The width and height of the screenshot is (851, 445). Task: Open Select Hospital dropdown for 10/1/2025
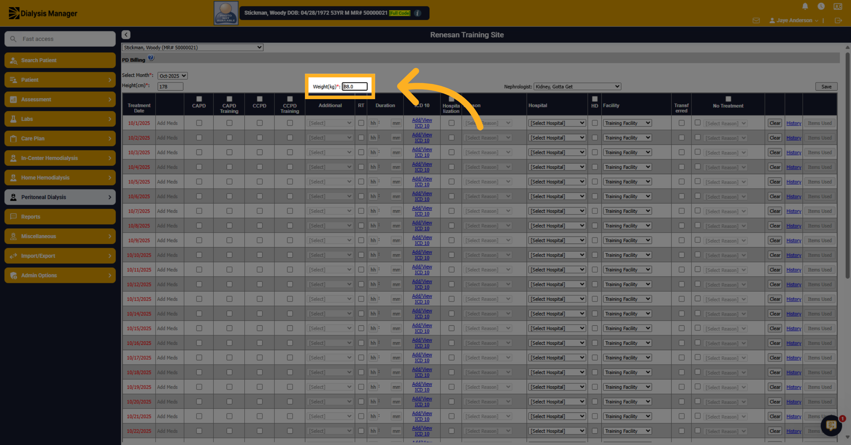coord(557,123)
